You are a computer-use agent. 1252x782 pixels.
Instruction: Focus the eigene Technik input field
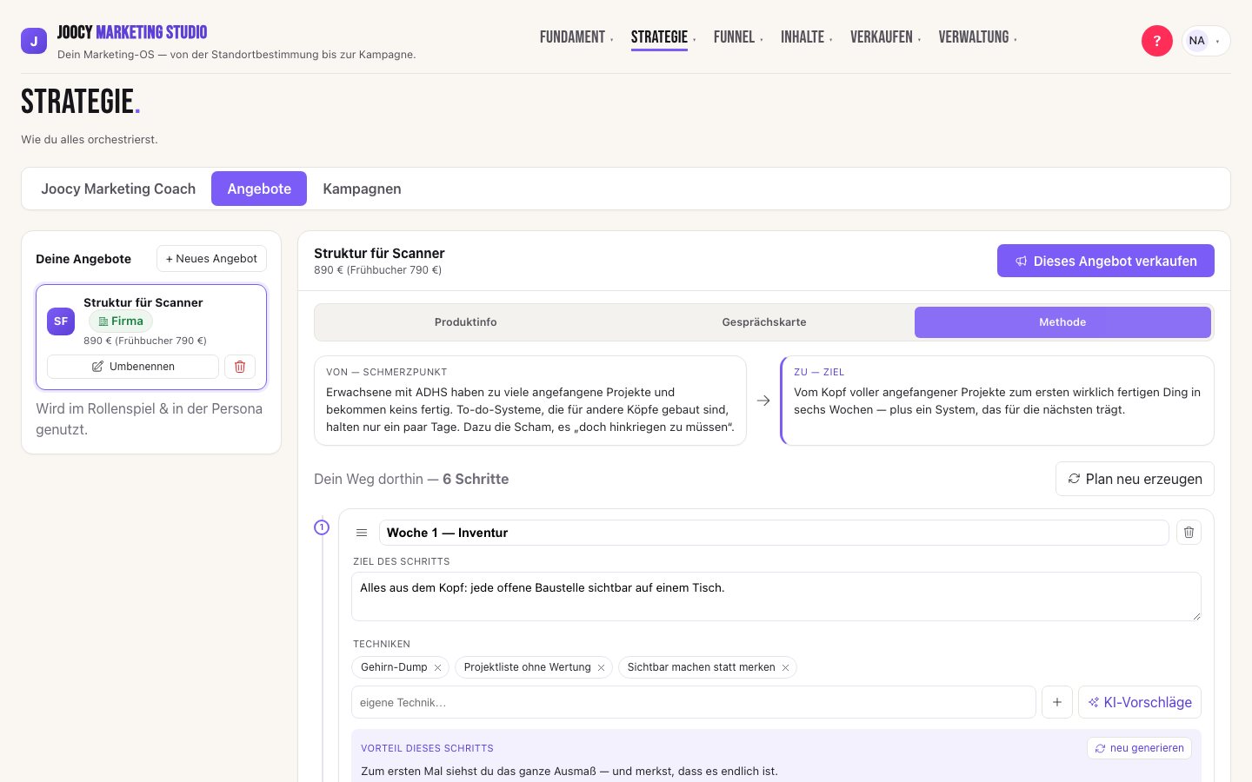click(x=694, y=702)
